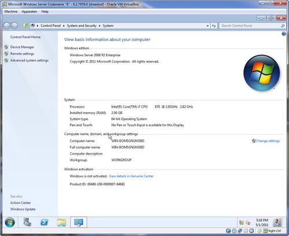This screenshot has height=236, width=289.
Task: Click the refresh button beside address bar
Action: coord(214,26)
